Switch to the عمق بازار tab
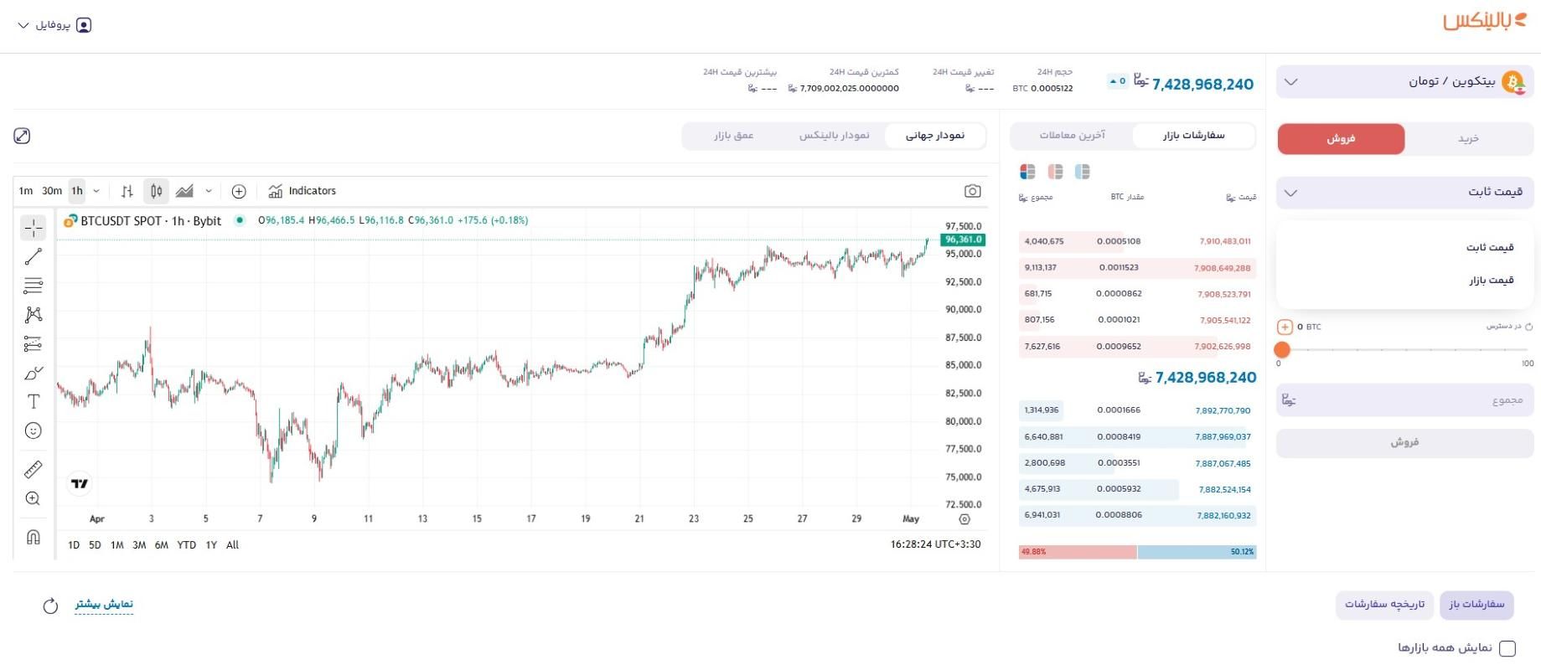 pos(733,135)
